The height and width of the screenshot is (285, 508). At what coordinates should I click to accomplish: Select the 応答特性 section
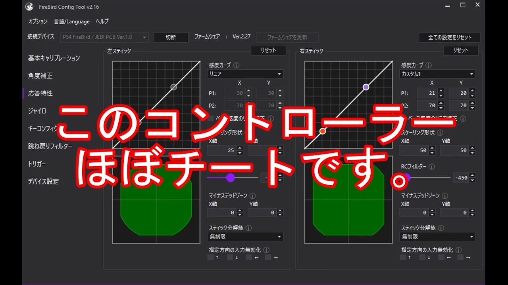[x=40, y=93]
